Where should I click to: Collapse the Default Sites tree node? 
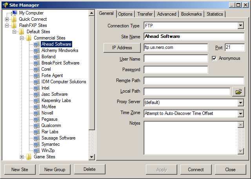pos(15,32)
